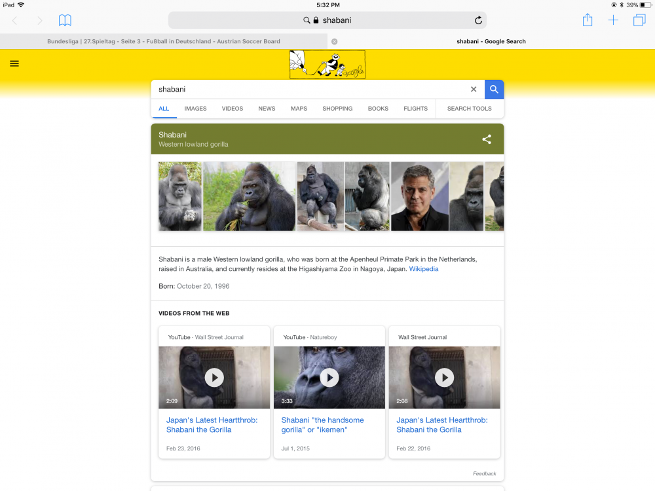
Task: Open the Google hamburger menu
Action: 14,64
